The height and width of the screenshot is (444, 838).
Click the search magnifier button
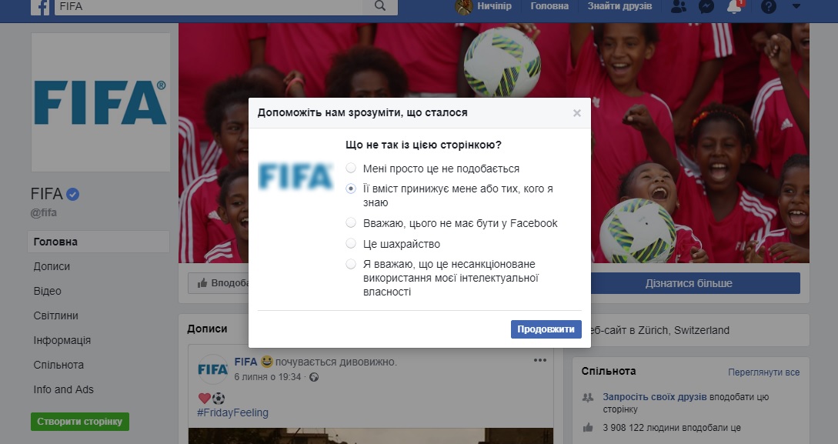[380, 6]
